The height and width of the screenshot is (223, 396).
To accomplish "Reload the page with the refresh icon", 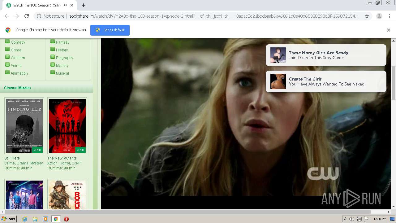I will 27,16.
